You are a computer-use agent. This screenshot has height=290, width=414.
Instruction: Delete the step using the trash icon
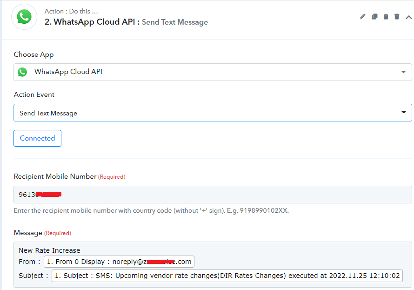397,17
